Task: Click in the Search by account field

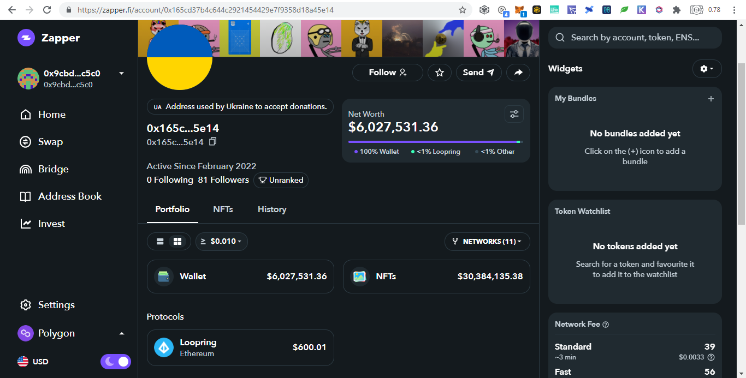Action: [x=635, y=38]
